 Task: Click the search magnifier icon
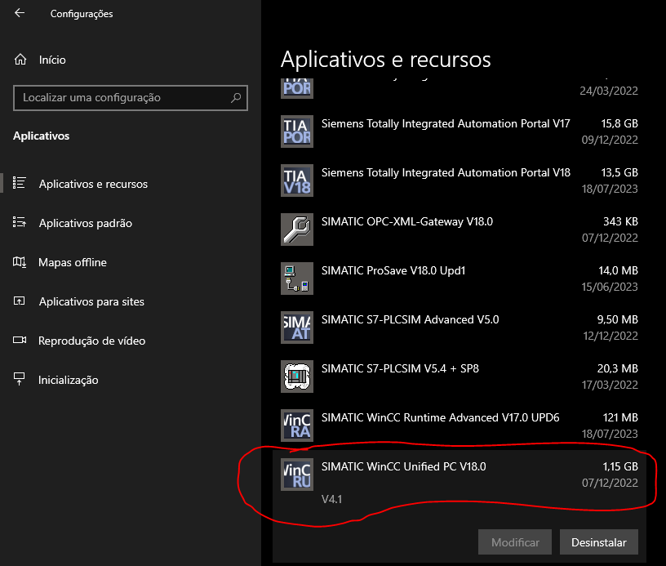click(237, 98)
